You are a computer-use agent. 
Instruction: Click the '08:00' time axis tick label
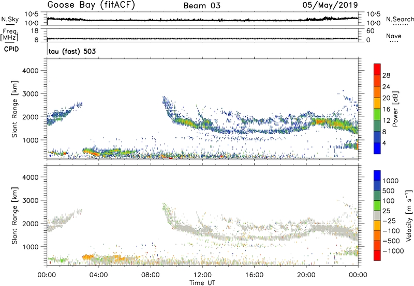151,275
